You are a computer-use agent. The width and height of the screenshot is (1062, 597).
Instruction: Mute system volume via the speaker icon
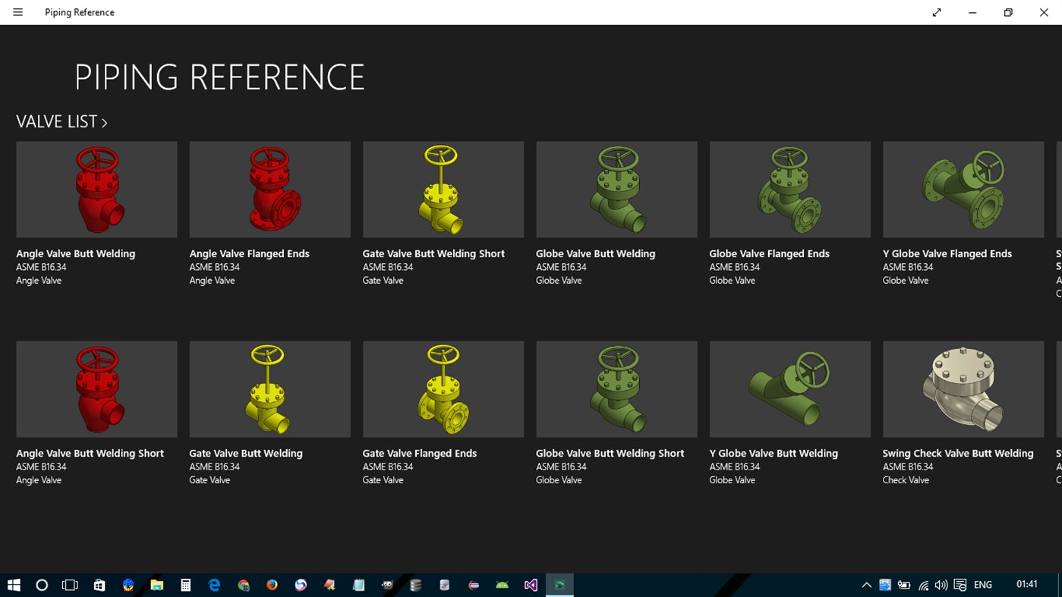pyautogui.click(x=941, y=584)
